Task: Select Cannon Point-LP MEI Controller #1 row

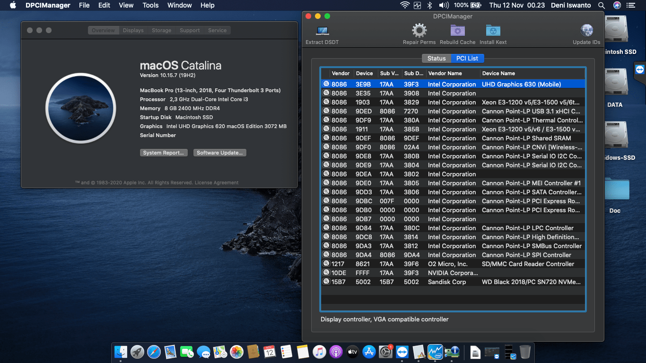Action: (x=453, y=183)
